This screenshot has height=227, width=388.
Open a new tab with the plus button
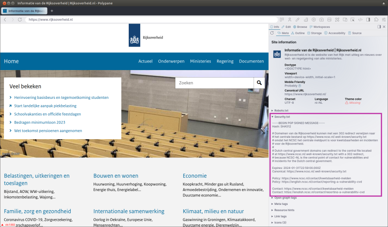[x=51, y=11]
